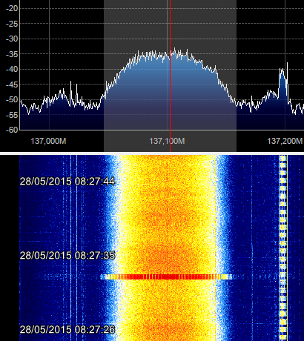Click the 137,200M frequency axis label
304x341 pixels.
click(285, 141)
